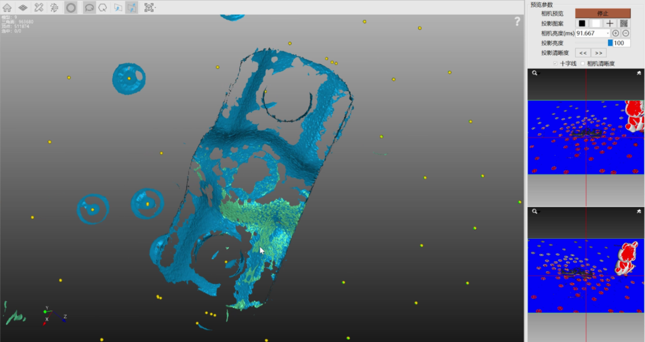This screenshot has height=342, width=645.
Task: Choose the cross projection pattern
Action: pos(610,23)
